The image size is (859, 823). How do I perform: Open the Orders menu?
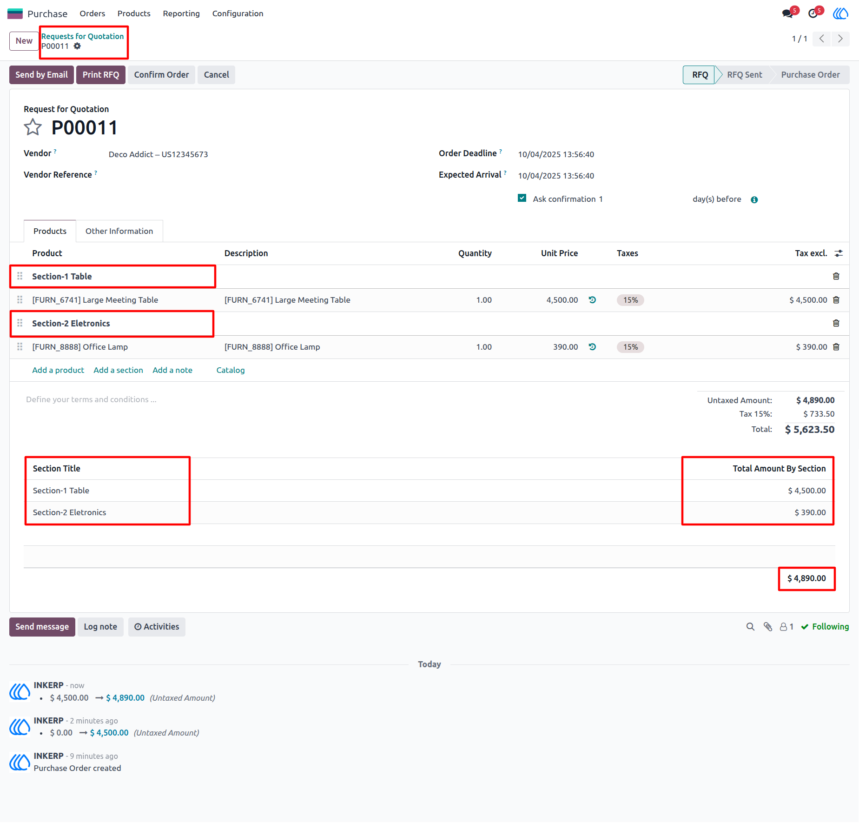point(92,13)
